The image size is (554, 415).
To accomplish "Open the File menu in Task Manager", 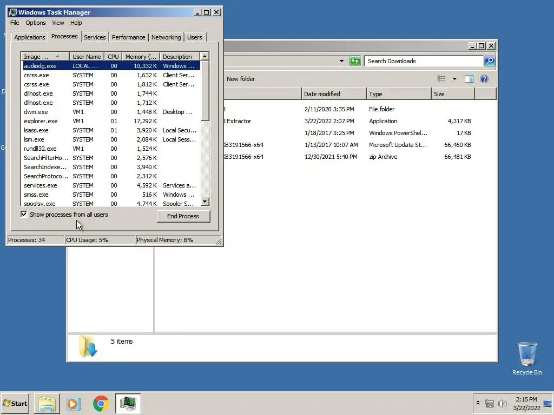I will (x=15, y=23).
